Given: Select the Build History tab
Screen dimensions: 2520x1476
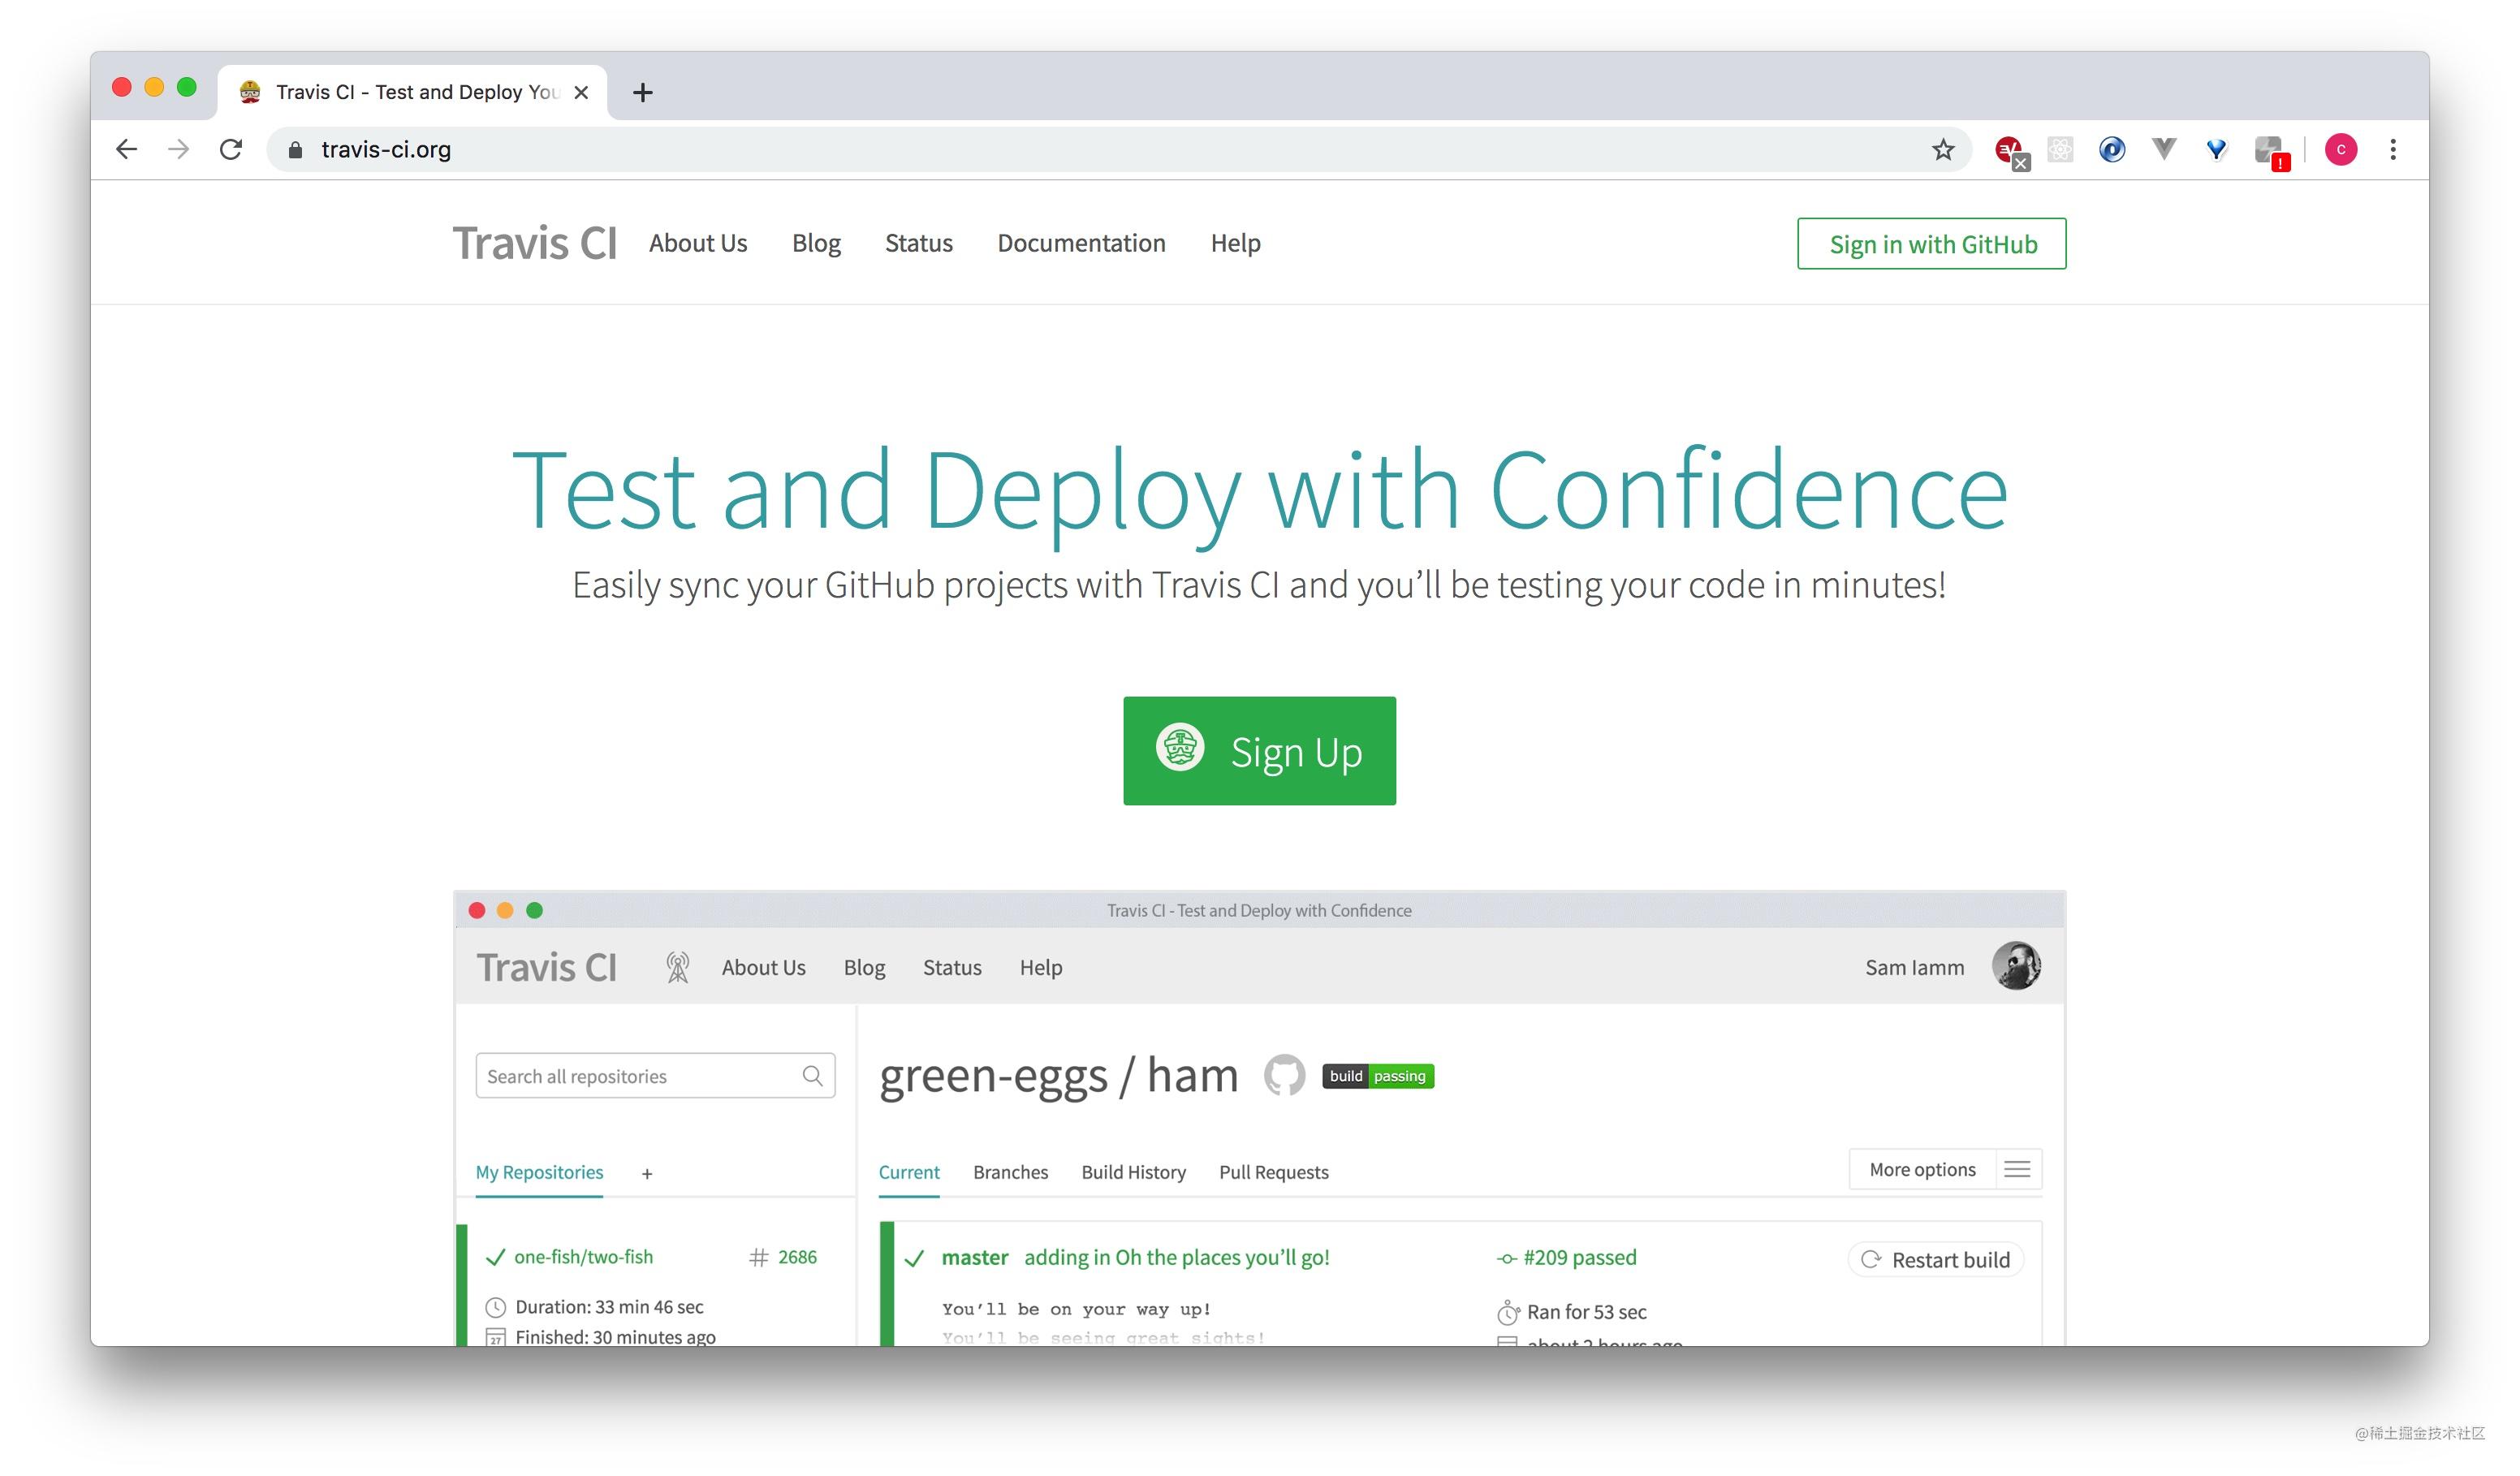Looking at the screenshot, I should coord(1133,1172).
